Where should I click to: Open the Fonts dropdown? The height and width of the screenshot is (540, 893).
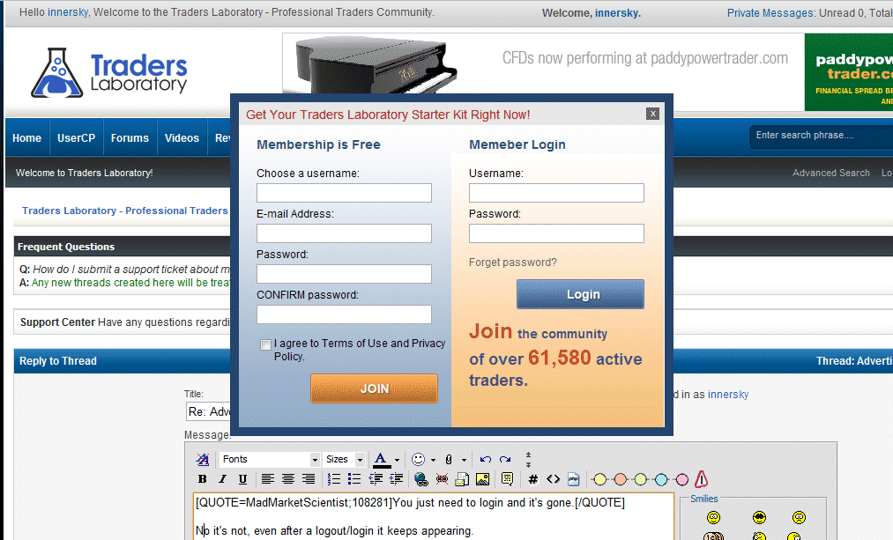[270, 459]
